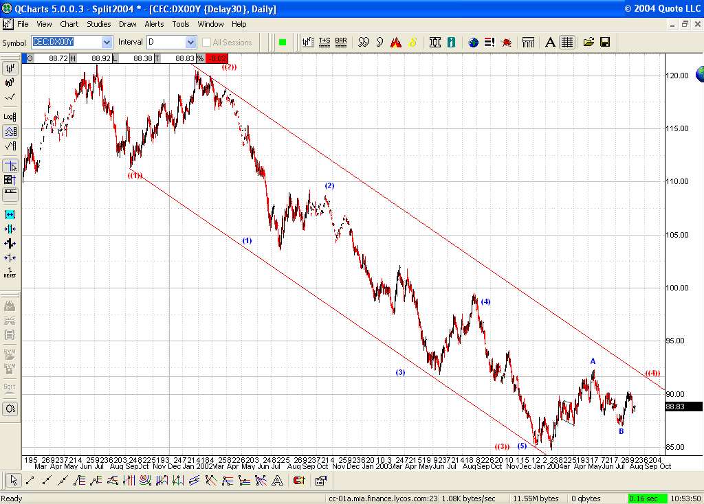This screenshot has height=504, width=704.
Task: Click the drawing properties icon in bottom toolbar
Action: (x=320, y=481)
